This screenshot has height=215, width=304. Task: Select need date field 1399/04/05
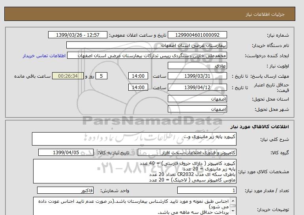click(66, 152)
